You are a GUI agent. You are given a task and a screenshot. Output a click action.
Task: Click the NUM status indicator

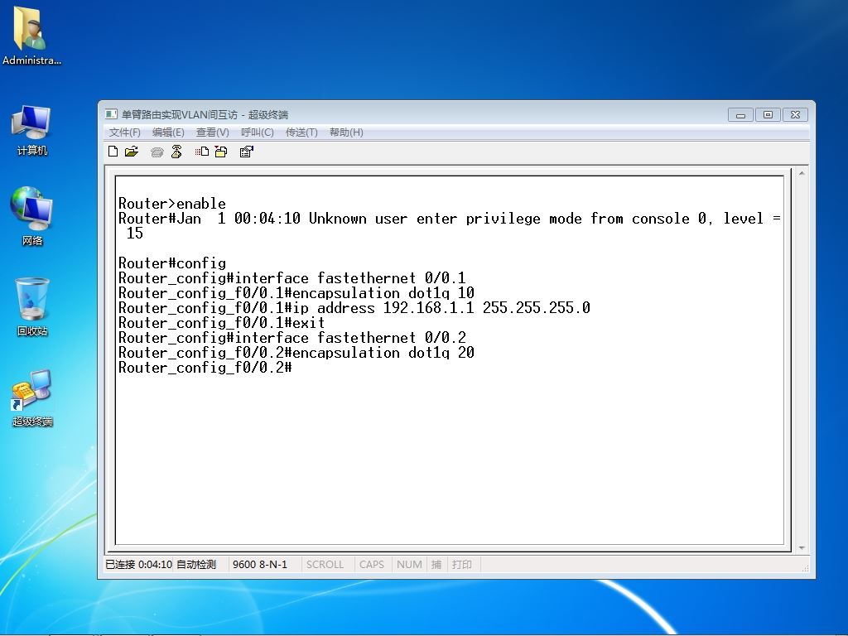pos(409,564)
